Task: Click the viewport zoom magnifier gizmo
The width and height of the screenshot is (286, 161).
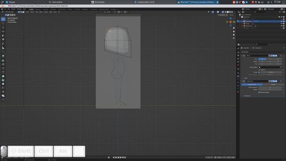Action: tap(234, 28)
